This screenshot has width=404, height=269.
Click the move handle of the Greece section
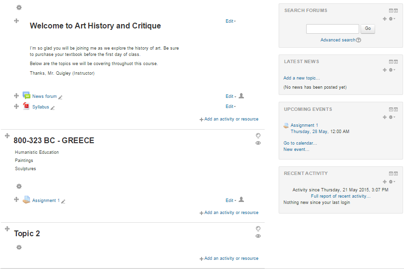[7, 136]
